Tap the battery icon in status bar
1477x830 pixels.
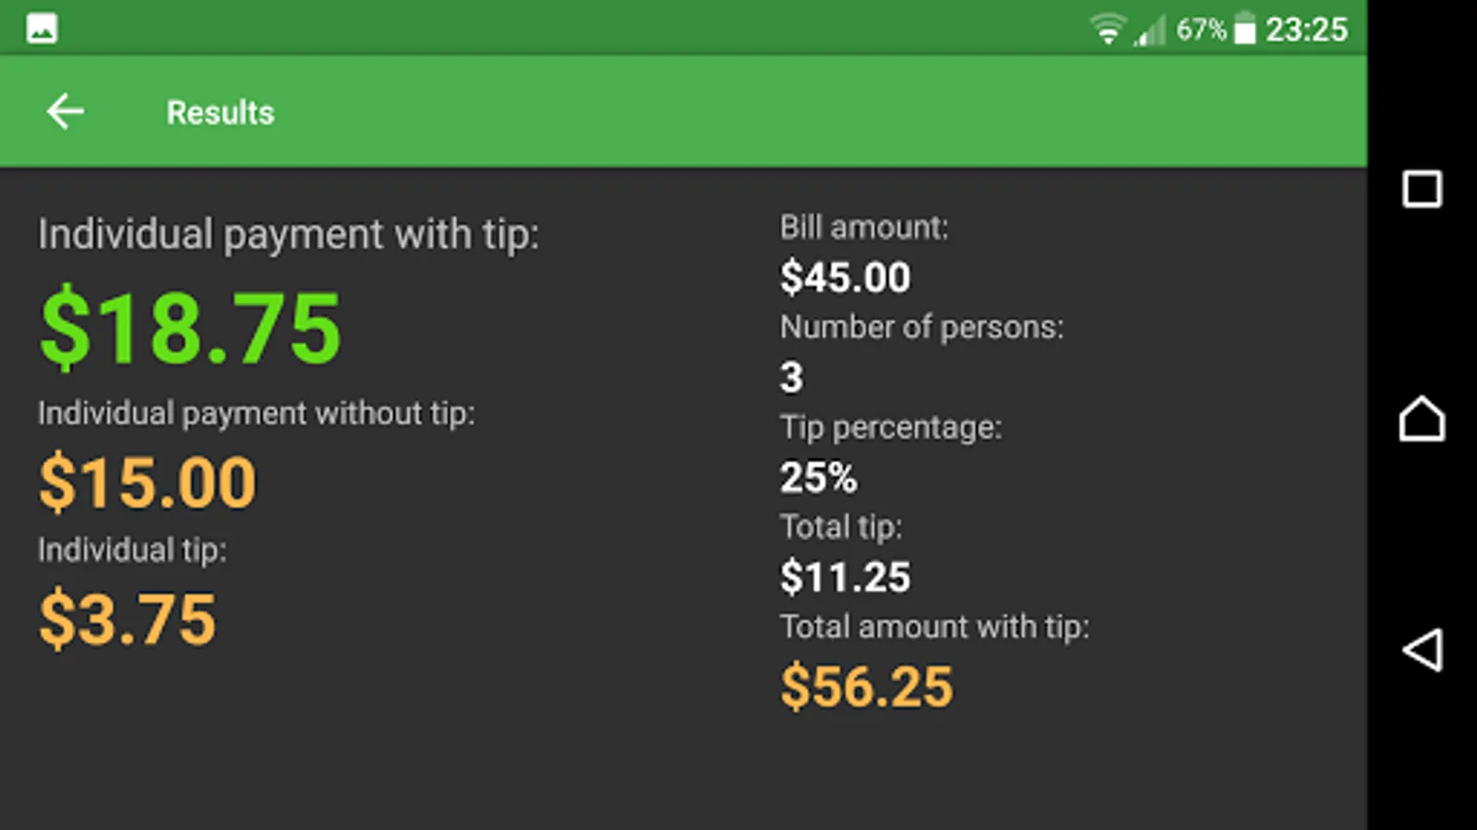coord(1244,30)
